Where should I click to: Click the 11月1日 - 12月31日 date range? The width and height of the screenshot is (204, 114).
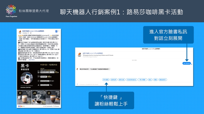[x=49, y=65]
